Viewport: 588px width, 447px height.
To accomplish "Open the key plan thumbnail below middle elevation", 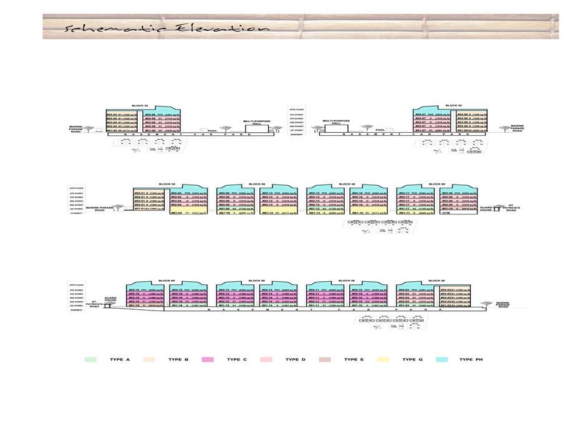I will coord(369,226).
